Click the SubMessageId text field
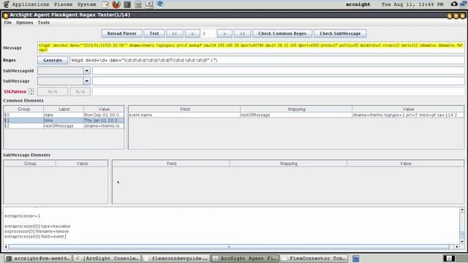468x263 pixels. pos(278,71)
